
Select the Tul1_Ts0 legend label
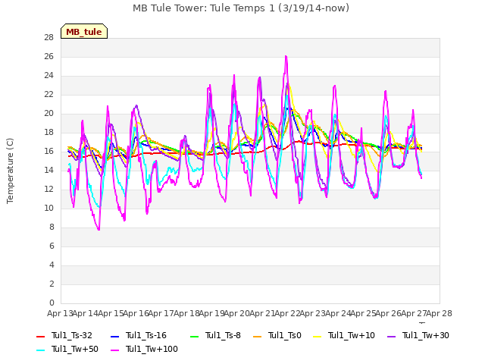pos(285,335)
